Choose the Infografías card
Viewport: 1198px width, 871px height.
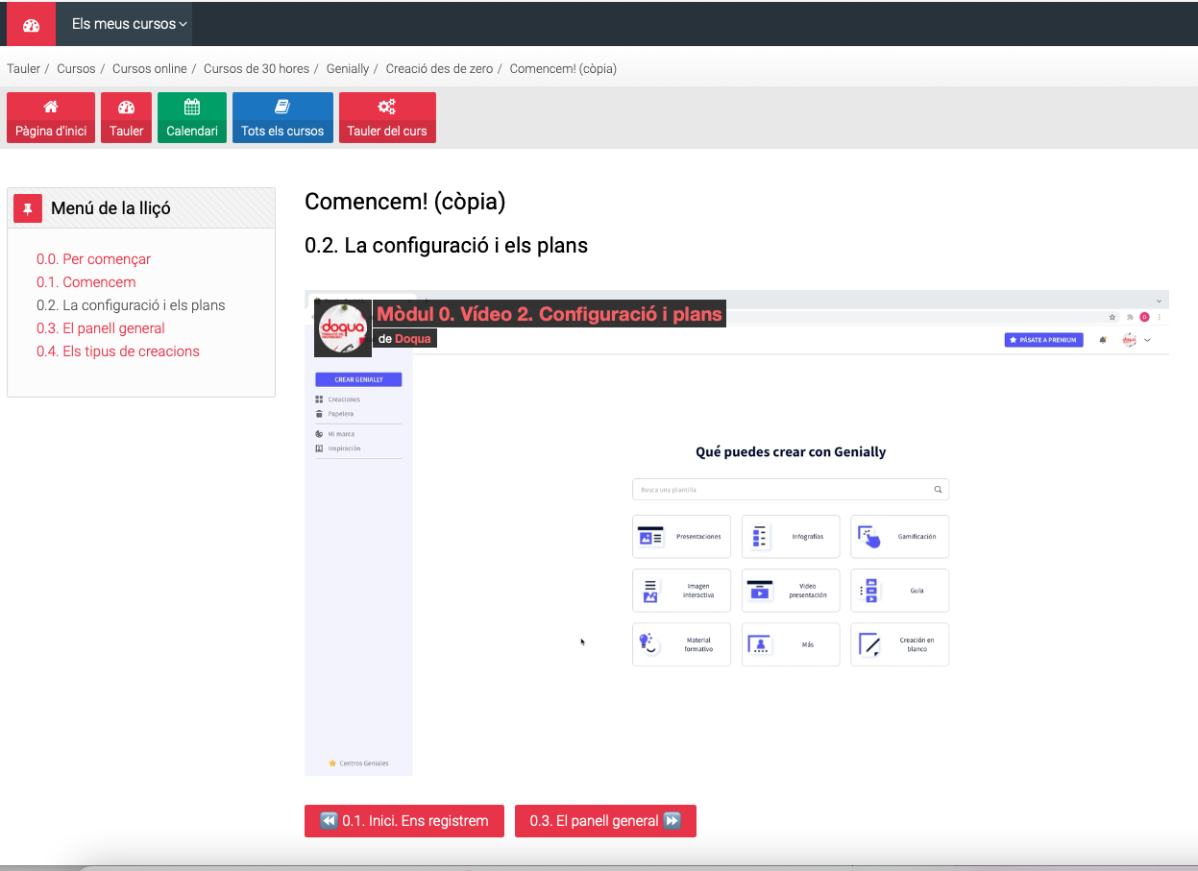coord(791,537)
